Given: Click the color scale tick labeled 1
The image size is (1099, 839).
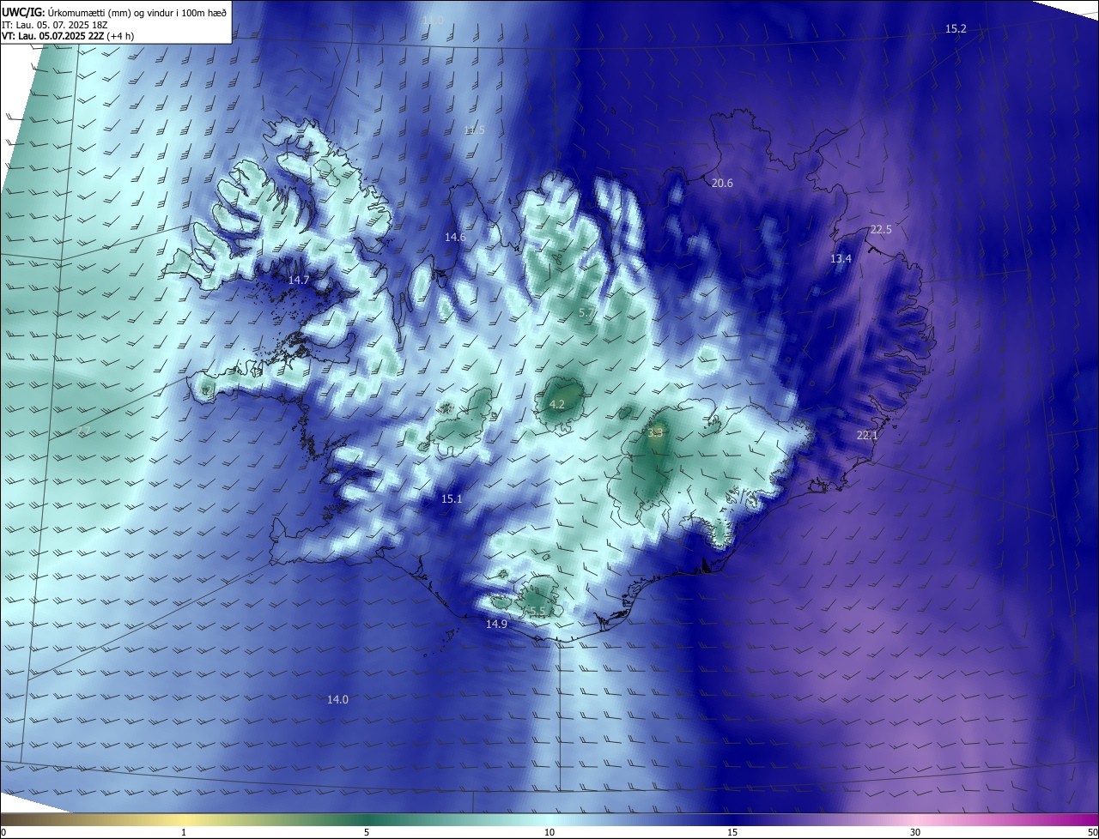Looking at the screenshot, I should click(184, 833).
